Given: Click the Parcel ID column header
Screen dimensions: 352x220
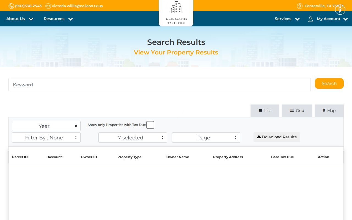Looking at the screenshot, I should point(20,157).
